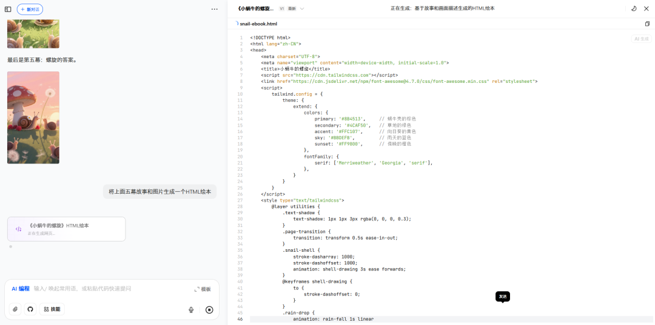The width and height of the screenshot is (655, 325).
Task: Open the three-dot more options menu
Action: click(214, 9)
